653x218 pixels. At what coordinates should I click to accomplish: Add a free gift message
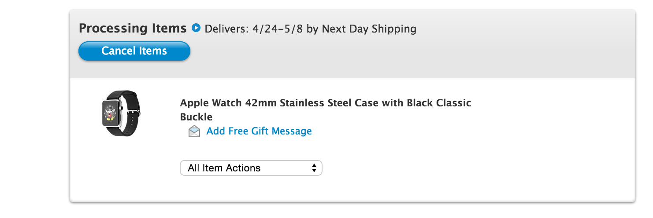point(259,131)
